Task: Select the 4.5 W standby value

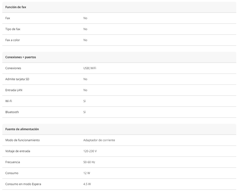Action: [87, 184]
